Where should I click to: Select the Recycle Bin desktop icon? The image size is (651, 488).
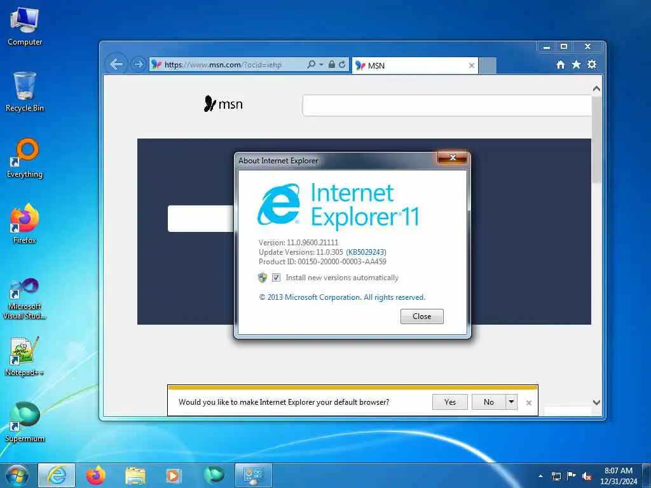tap(25, 92)
